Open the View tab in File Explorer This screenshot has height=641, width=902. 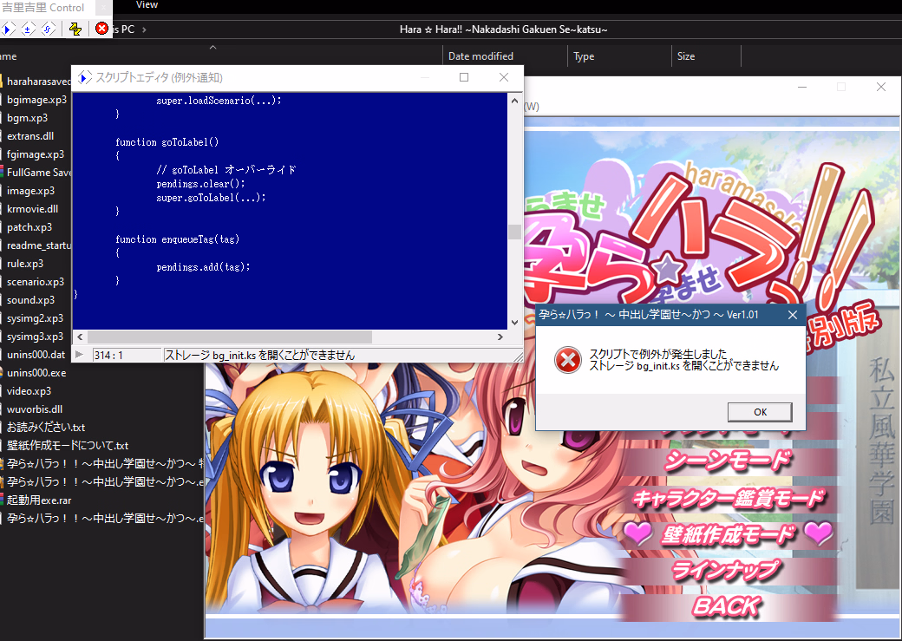point(147,4)
